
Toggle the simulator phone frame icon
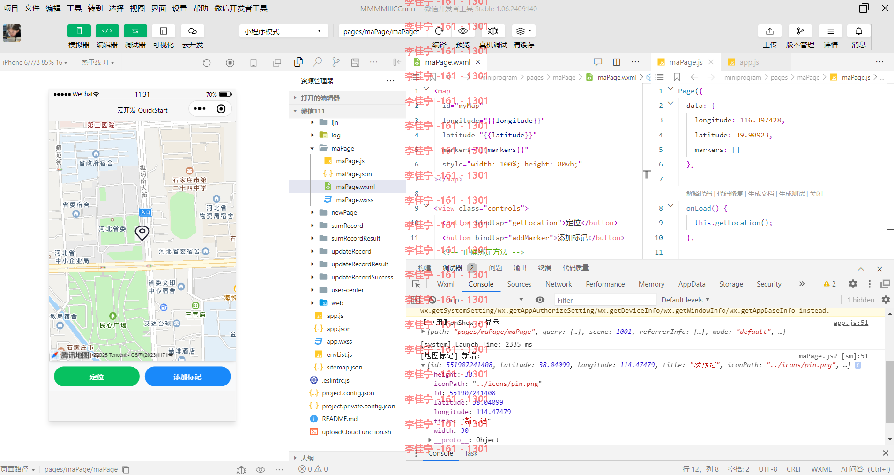point(253,63)
